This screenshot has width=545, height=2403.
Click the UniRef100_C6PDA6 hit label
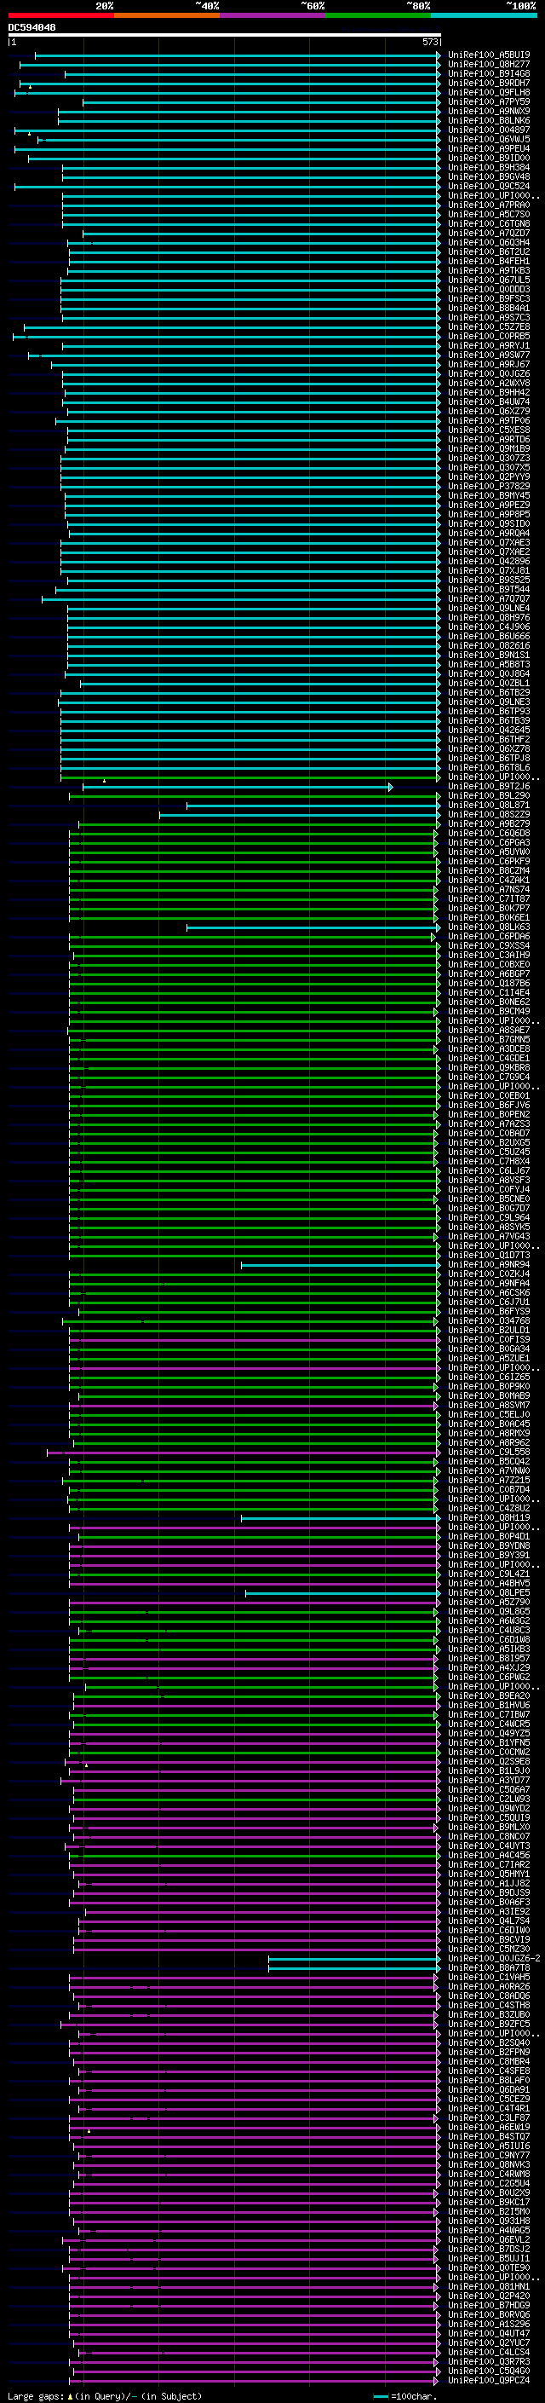[488, 937]
